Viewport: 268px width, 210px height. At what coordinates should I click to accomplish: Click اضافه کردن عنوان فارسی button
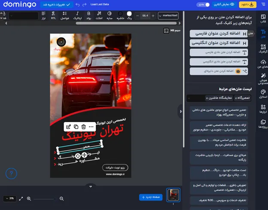coord(219,33)
